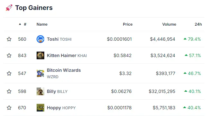Open the Toshi TOSHI coin link
Image resolution: width=209 pixels, height=116 pixels.
pos(59,39)
